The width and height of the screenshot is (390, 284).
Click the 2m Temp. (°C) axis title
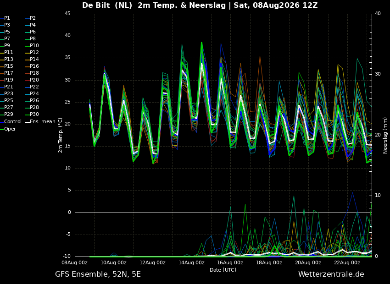60,135
